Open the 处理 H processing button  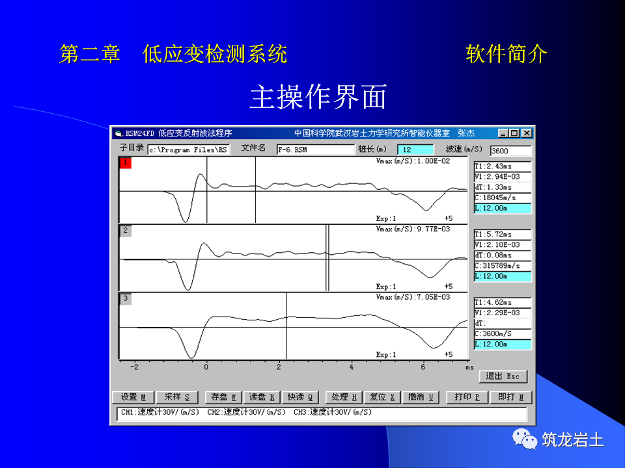(344, 396)
